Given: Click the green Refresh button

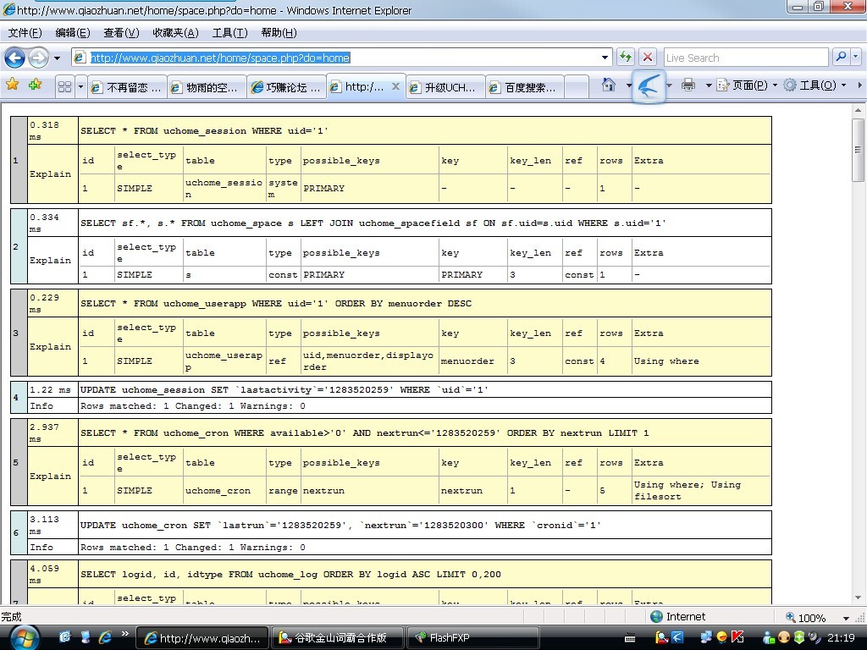Looking at the screenshot, I should (x=626, y=57).
